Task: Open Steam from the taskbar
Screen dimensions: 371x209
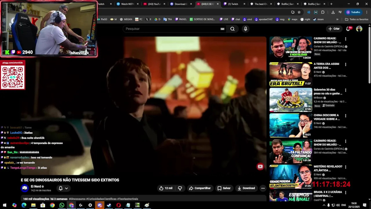Action: (x=109, y=205)
